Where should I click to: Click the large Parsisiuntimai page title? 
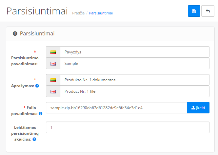coord(37,11)
